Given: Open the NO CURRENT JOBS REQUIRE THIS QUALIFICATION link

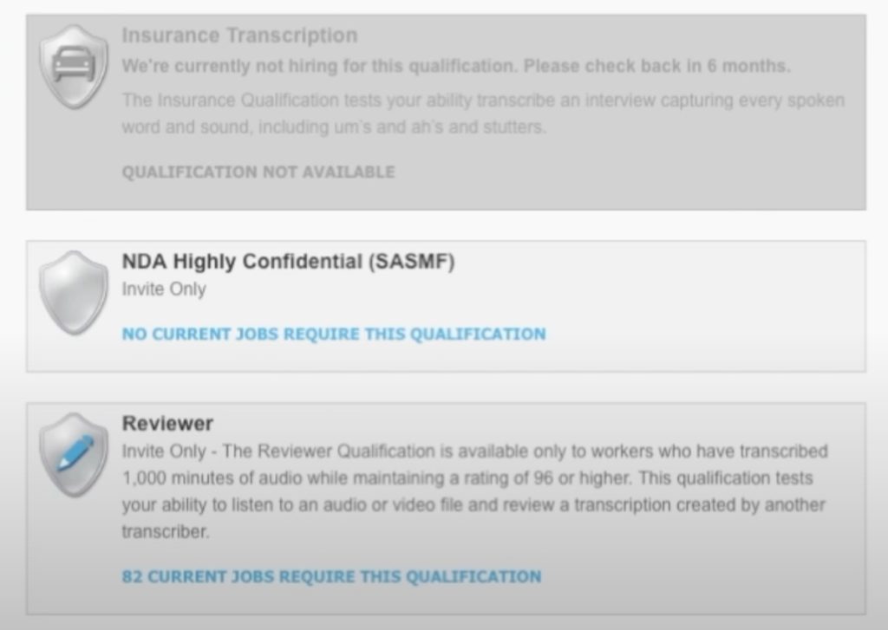Looking at the screenshot, I should point(334,334).
